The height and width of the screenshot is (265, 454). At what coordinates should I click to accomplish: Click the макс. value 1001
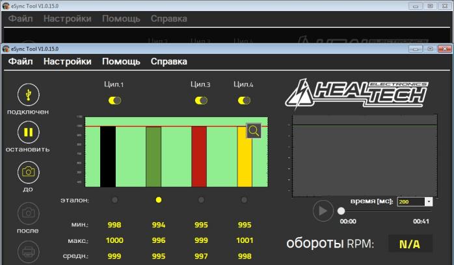point(245,240)
